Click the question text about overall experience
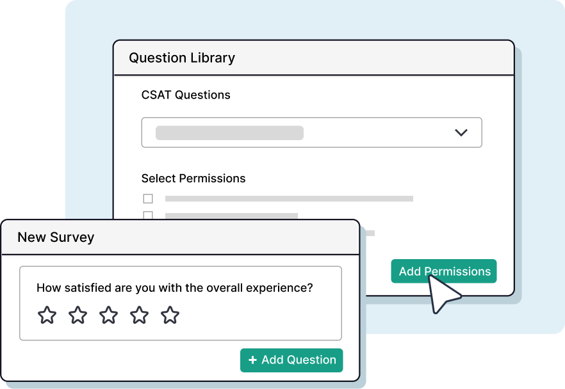The image size is (565, 389). (x=175, y=288)
